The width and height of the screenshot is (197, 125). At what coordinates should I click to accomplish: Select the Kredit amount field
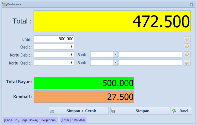click(x=54, y=46)
